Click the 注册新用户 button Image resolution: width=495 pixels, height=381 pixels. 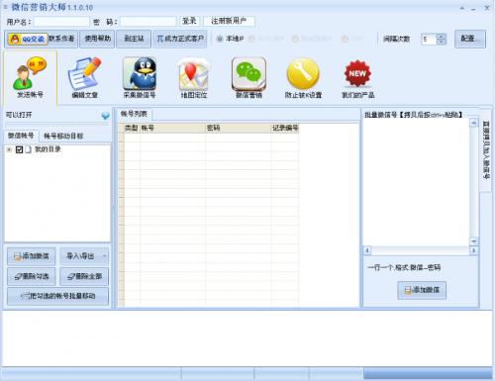(229, 21)
